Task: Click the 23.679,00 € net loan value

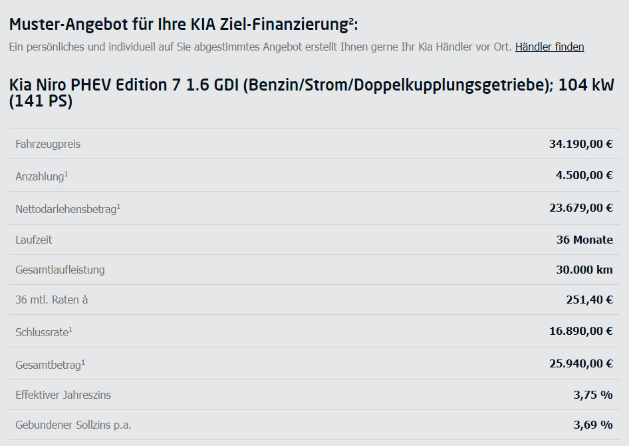Action: [581, 208]
